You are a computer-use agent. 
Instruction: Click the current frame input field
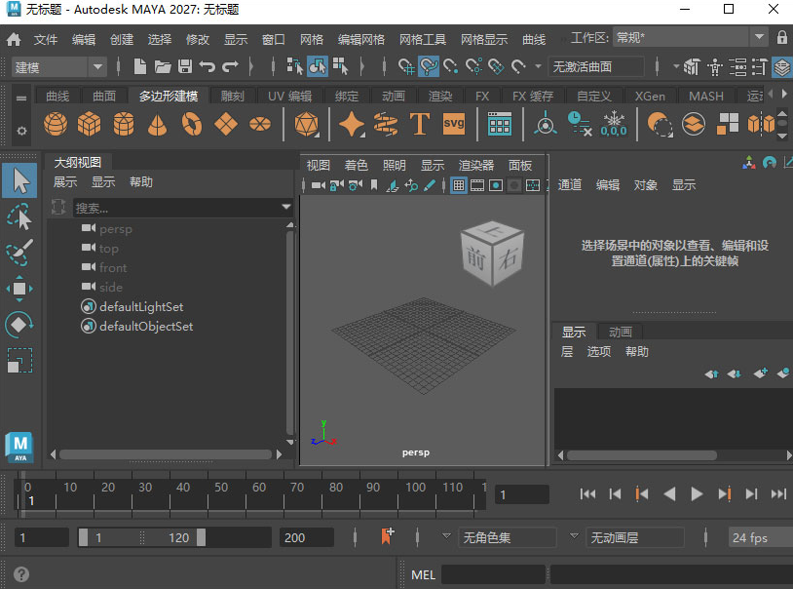(521, 494)
